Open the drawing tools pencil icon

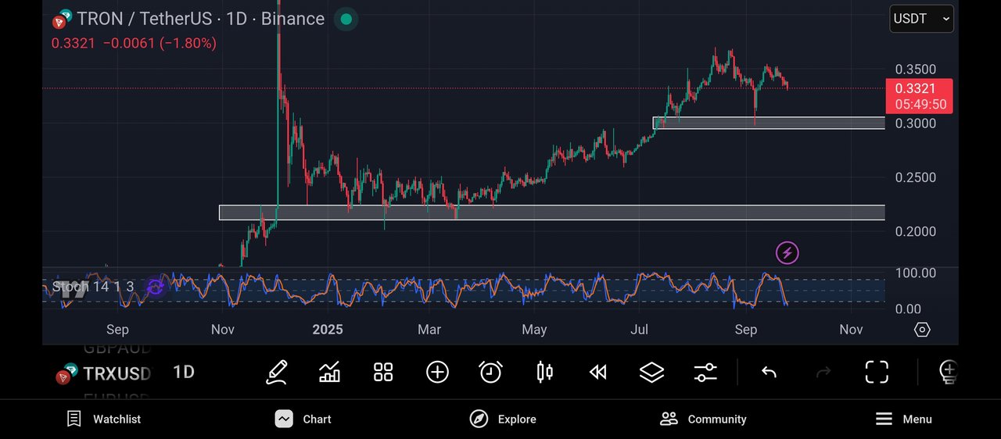pos(276,372)
